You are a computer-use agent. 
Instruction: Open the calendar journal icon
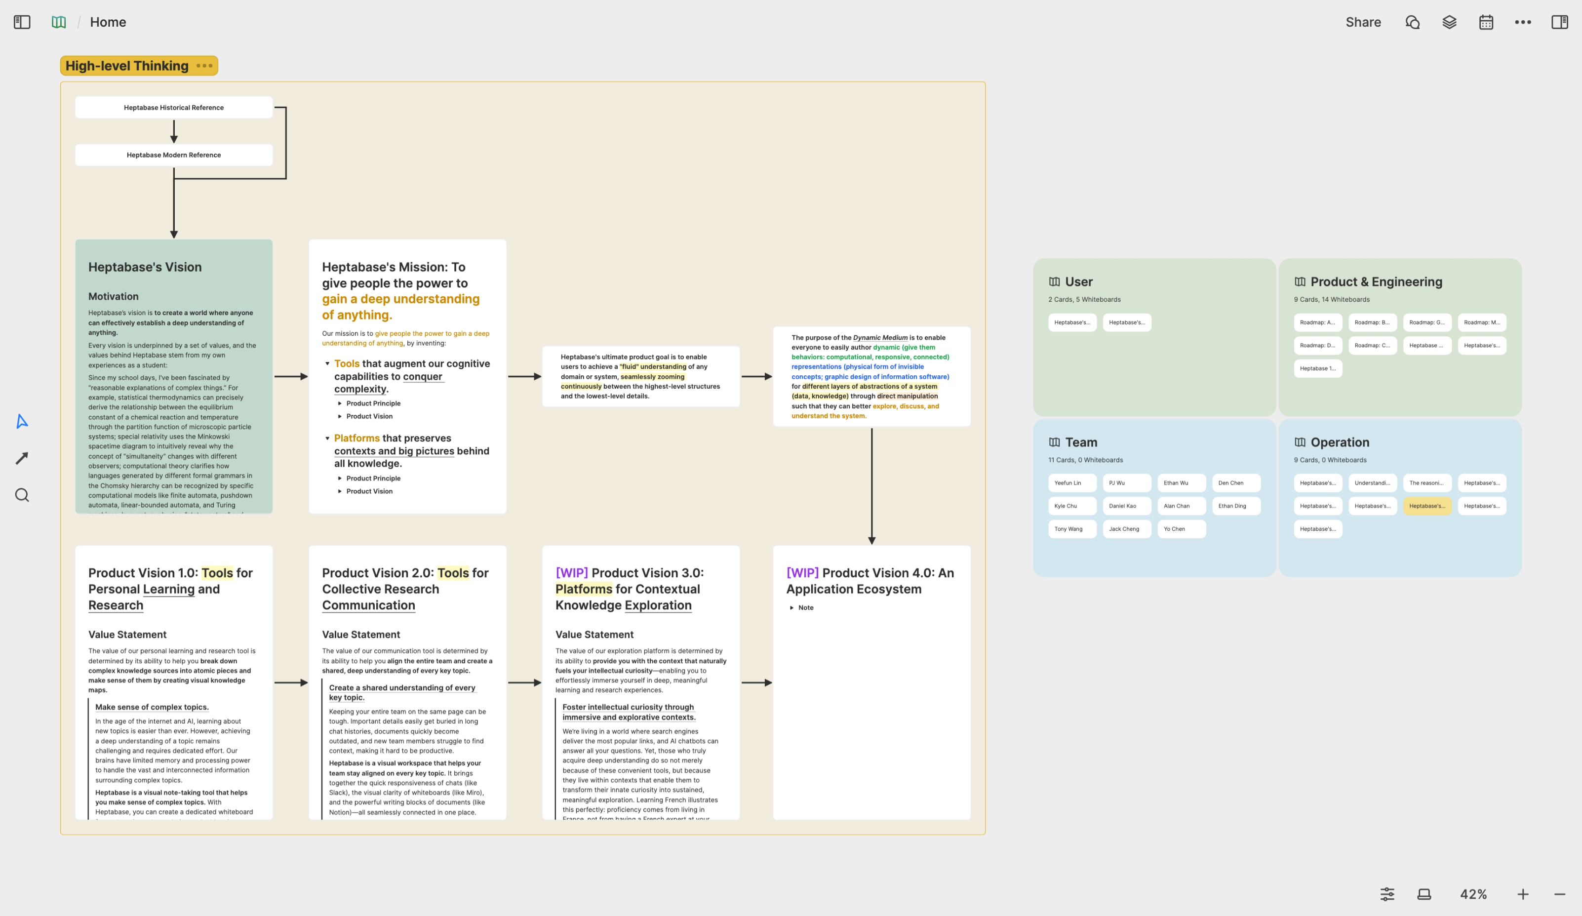pos(1486,22)
